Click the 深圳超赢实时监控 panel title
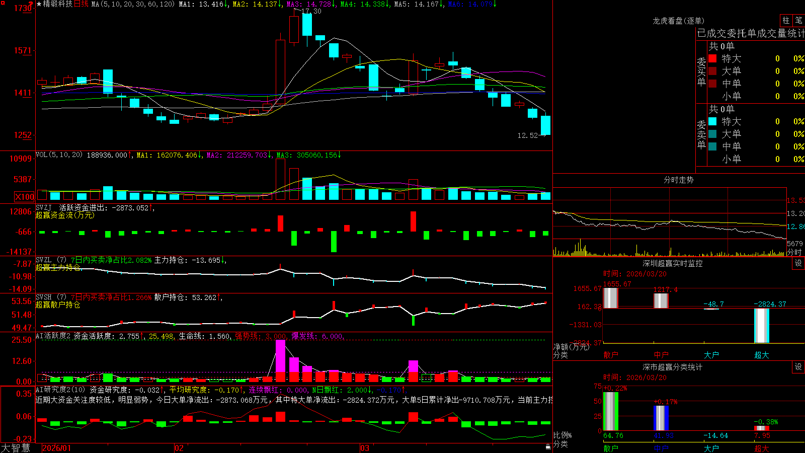 (672, 263)
